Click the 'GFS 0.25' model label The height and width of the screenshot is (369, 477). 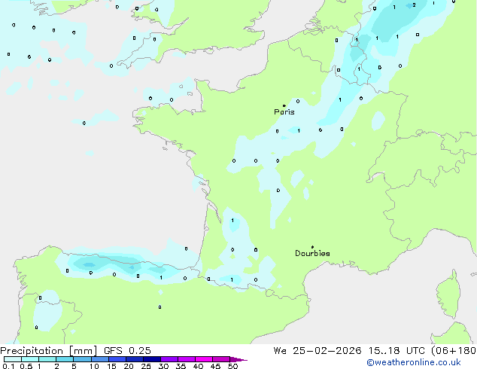point(127,351)
